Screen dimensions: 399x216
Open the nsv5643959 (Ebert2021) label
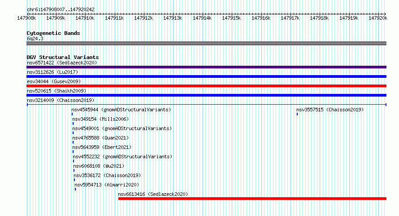coord(102,147)
